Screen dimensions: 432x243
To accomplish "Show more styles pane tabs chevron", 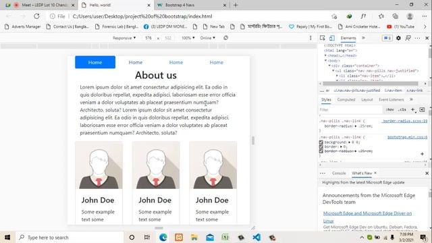I will [411, 99].
